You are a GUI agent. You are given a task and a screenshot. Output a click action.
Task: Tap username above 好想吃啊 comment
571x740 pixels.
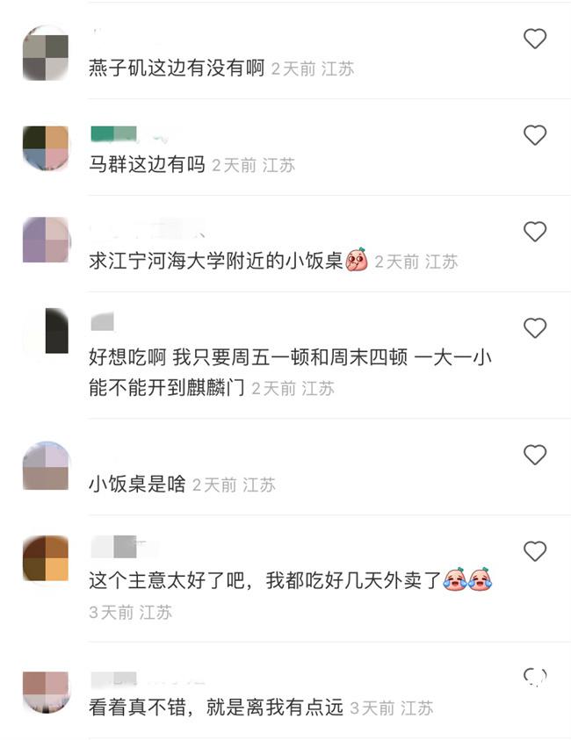[x=103, y=321]
